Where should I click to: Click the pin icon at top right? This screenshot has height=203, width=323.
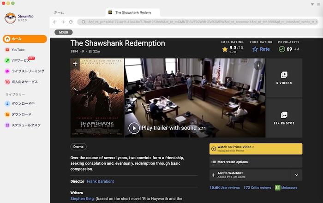312,4
